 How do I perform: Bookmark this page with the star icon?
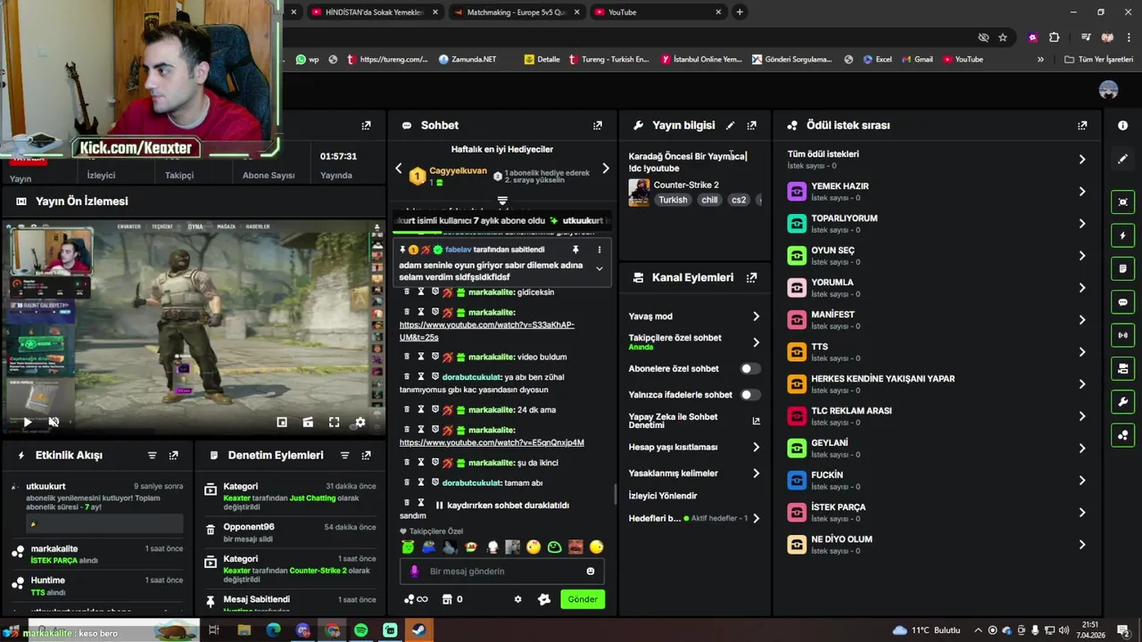point(1003,37)
